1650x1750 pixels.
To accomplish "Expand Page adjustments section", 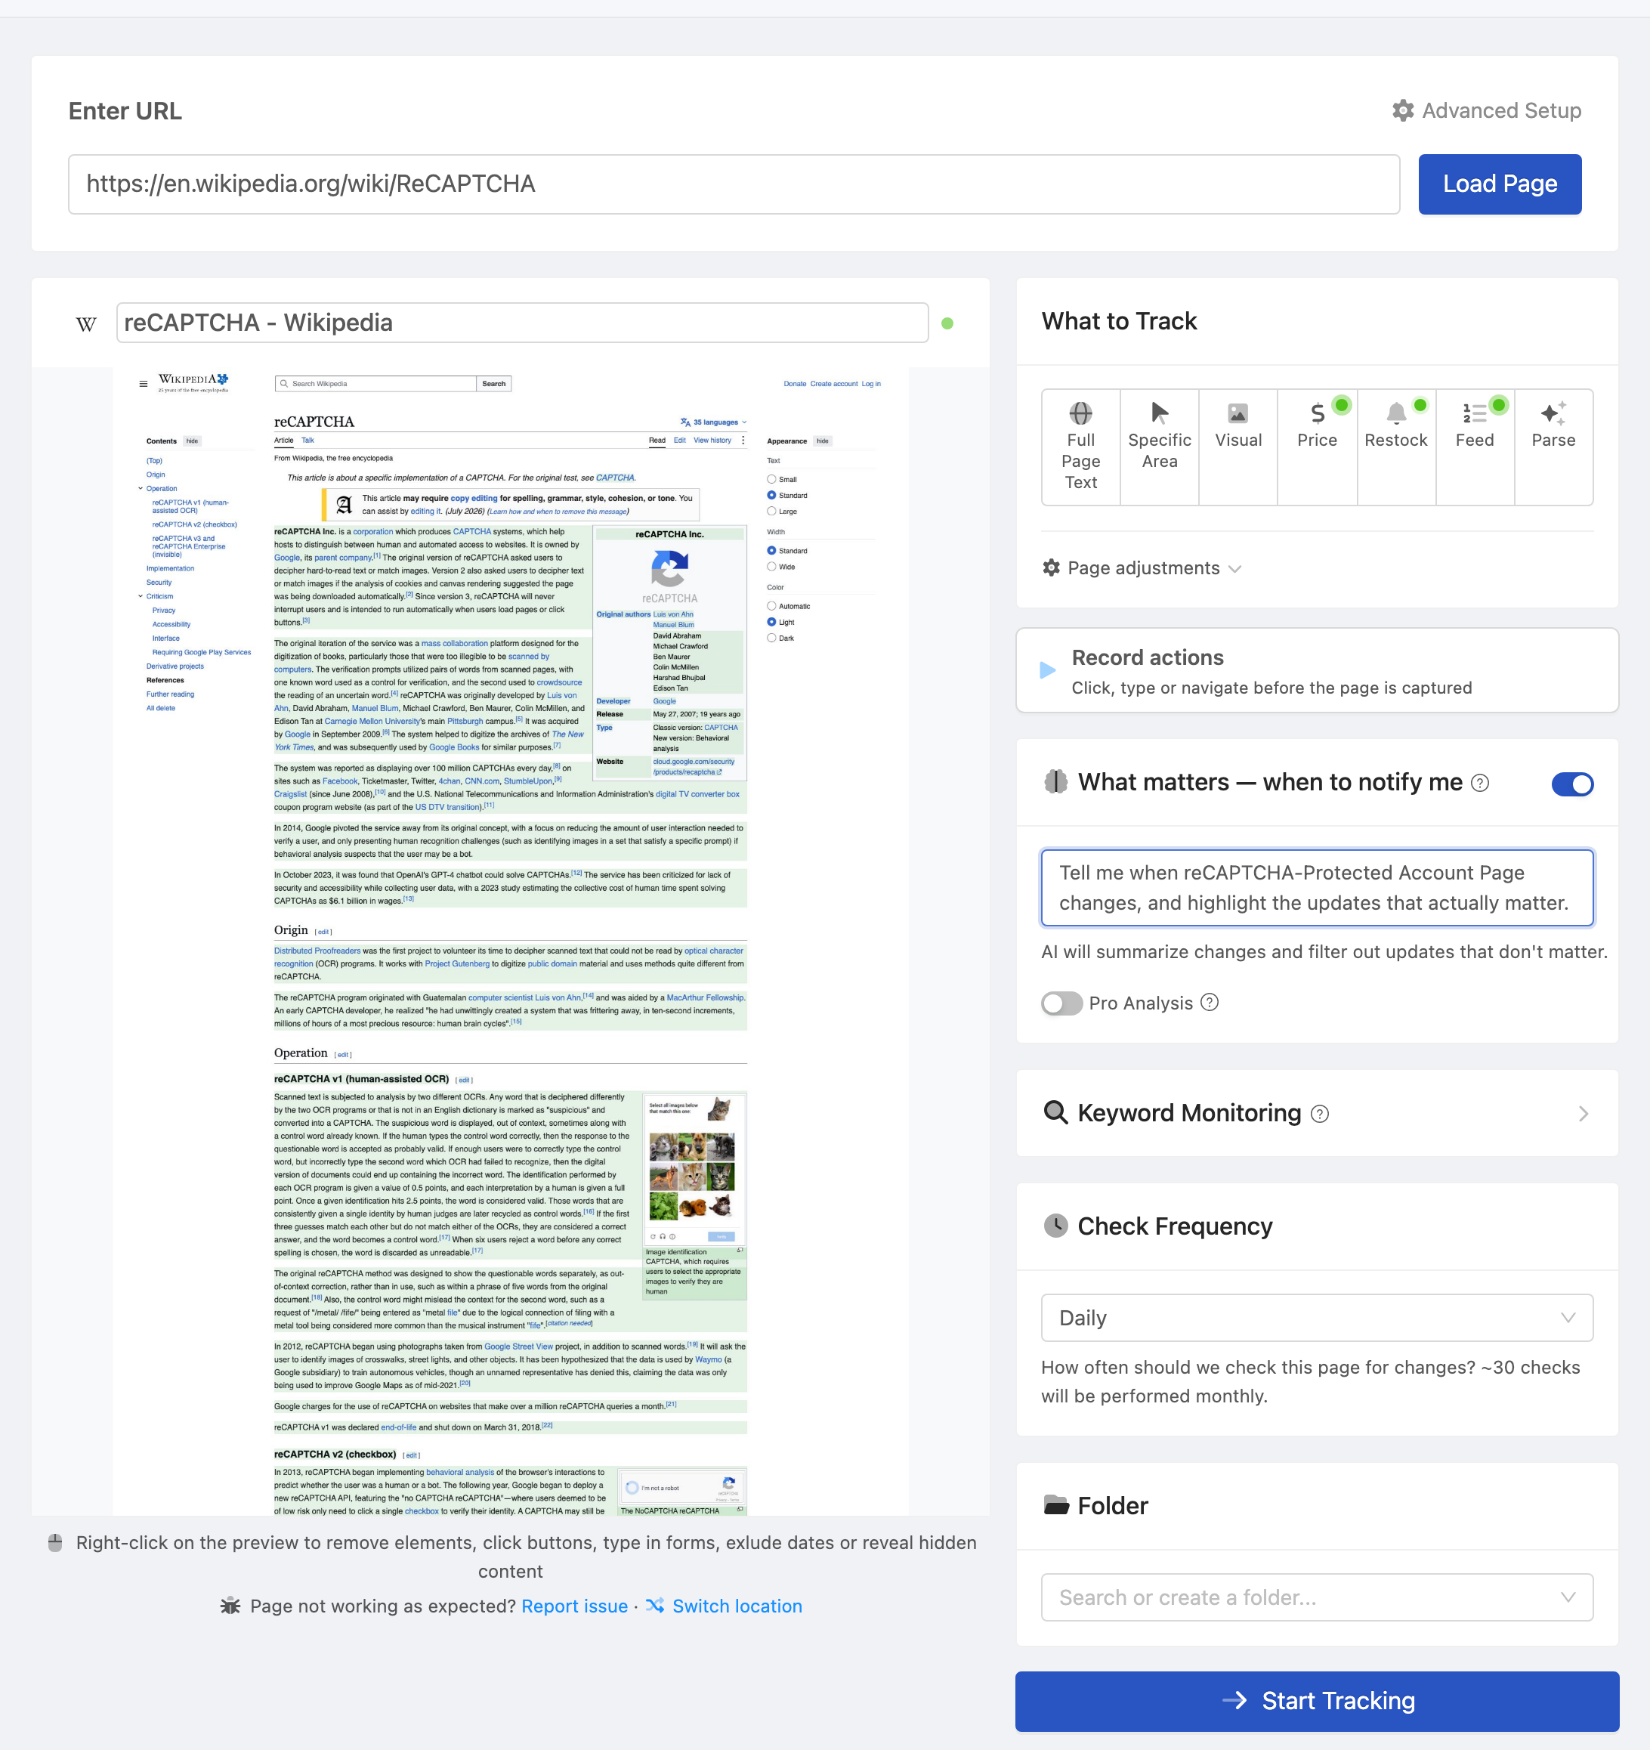I will pyautogui.click(x=1142, y=567).
